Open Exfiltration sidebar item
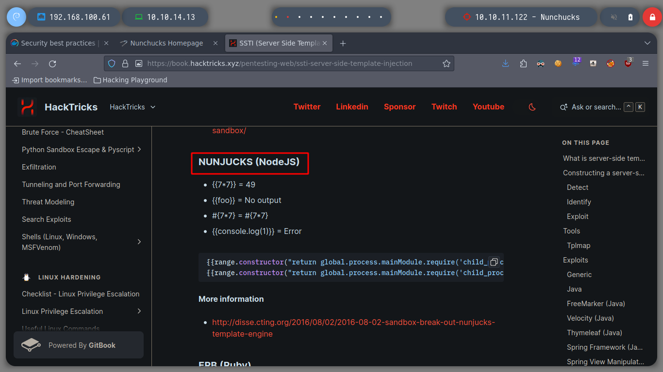The height and width of the screenshot is (372, 663). pos(39,167)
